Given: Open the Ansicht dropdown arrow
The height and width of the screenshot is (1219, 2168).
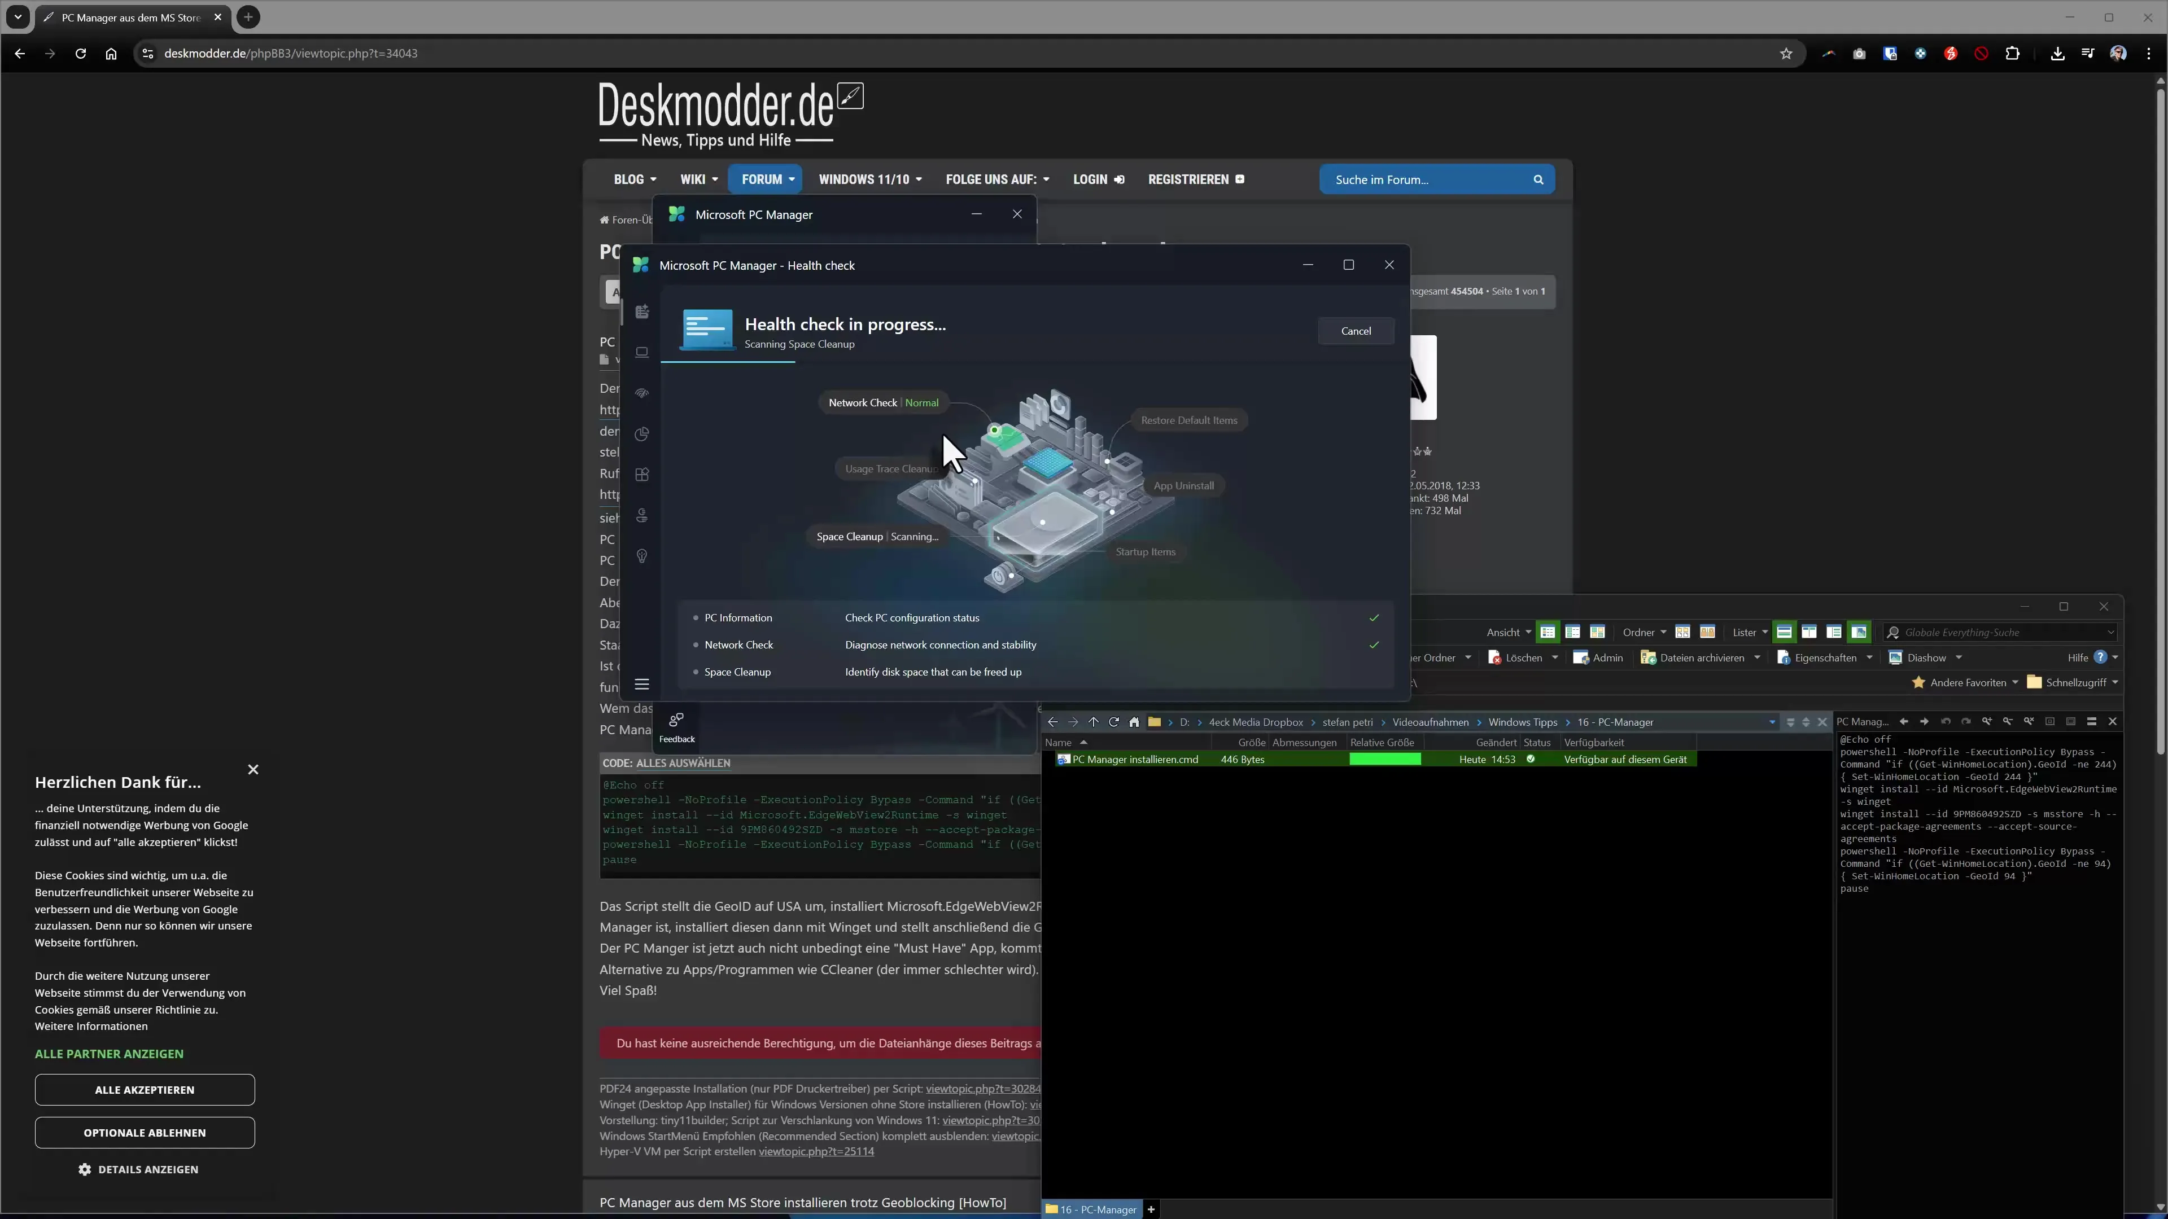Looking at the screenshot, I should pos(1529,633).
